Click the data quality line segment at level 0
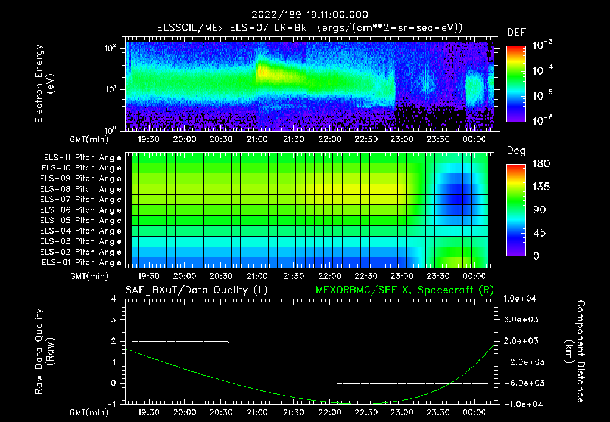610x422 pixels. 412,383
